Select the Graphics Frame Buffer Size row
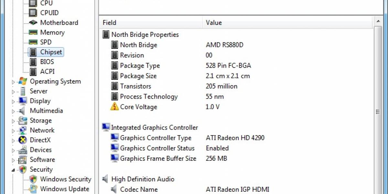 236,158
